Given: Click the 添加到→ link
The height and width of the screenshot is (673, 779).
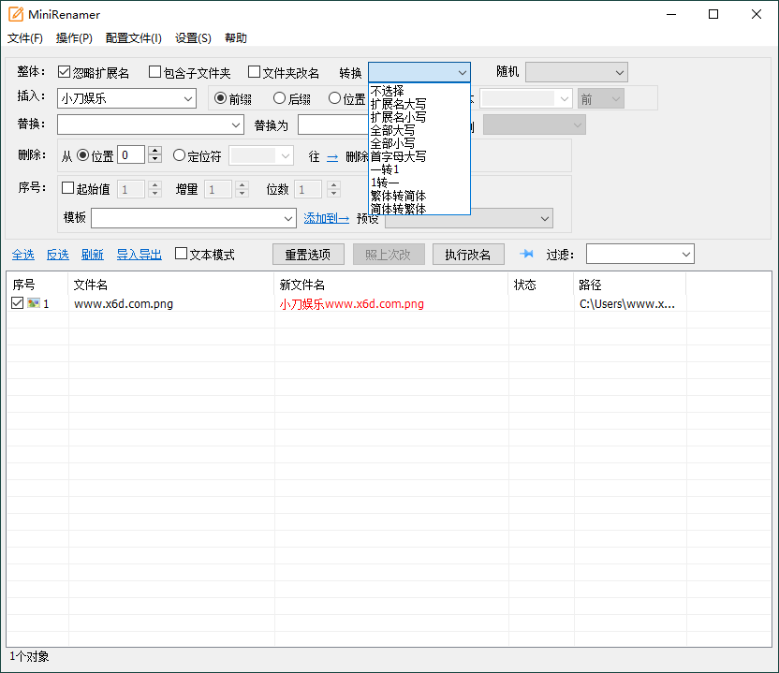Looking at the screenshot, I should point(325,218).
